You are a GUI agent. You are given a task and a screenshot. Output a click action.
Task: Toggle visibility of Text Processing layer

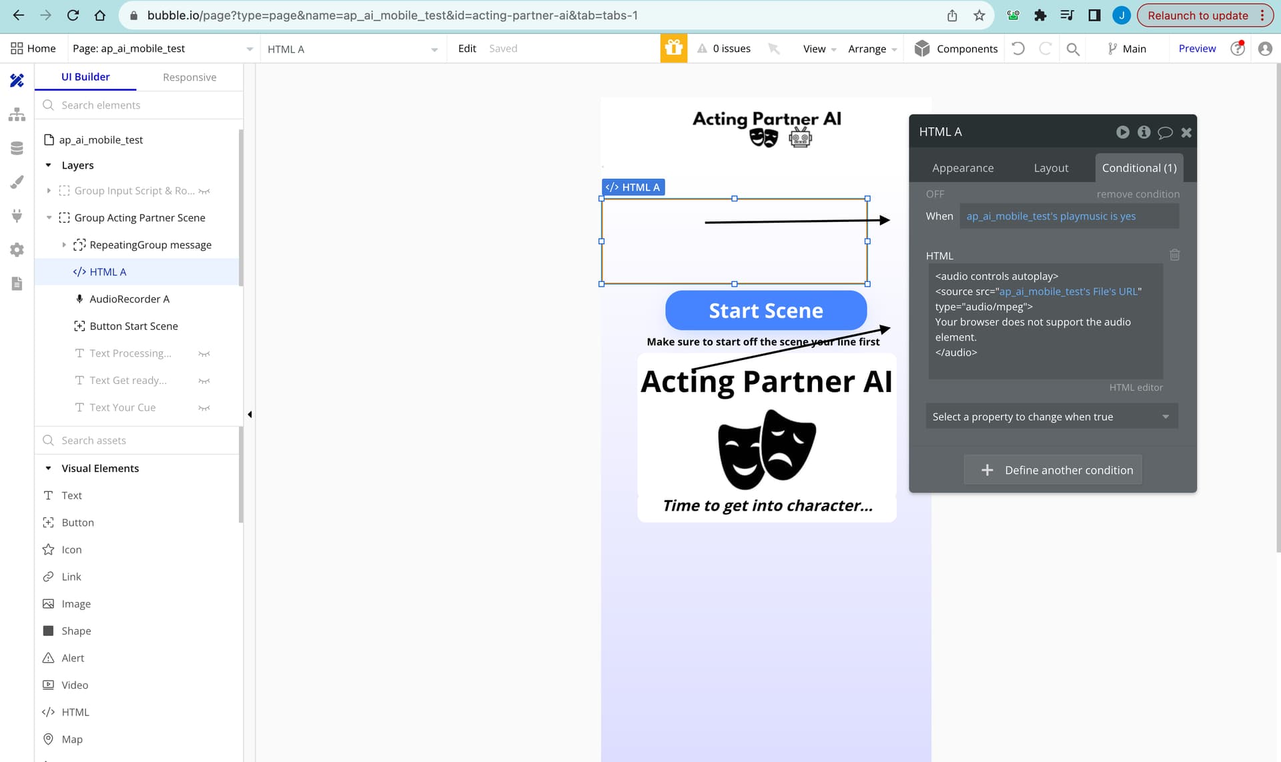(204, 354)
